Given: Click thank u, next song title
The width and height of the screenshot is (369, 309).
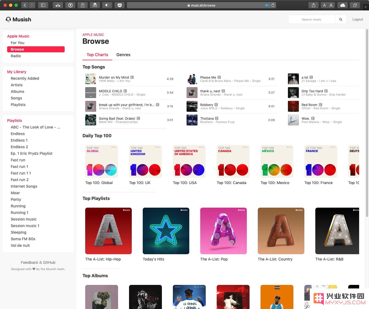Looking at the screenshot, I should tap(210, 91).
